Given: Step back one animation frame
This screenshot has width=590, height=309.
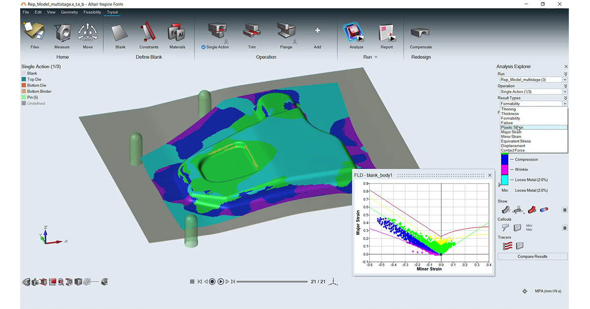Looking at the screenshot, I should [x=206, y=281].
